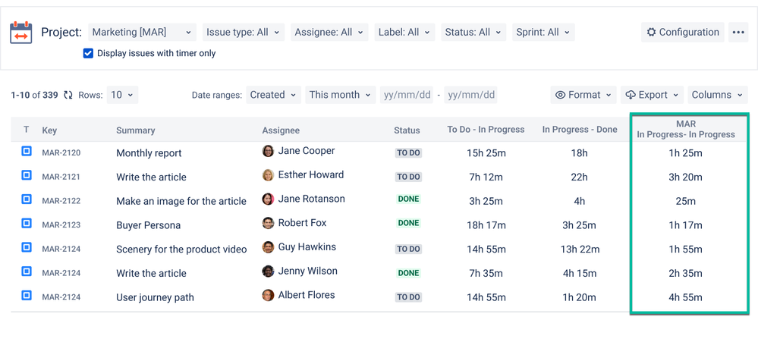The height and width of the screenshot is (339, 758).
Task: Click Guy Hawkins' avatar
Action: pos(269,247)
